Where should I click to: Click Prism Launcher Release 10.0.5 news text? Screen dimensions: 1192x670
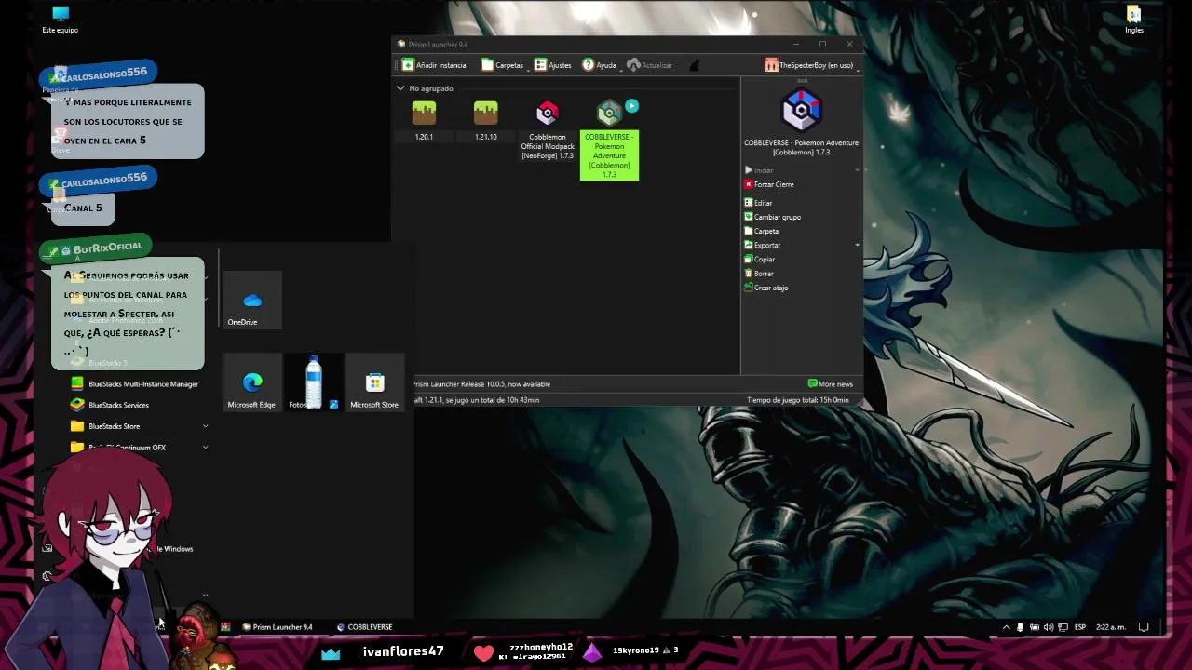click(x=482, y=383)
